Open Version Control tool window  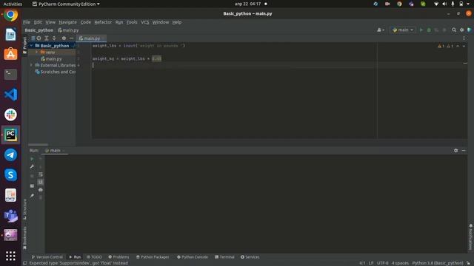(x=47, y=257)
